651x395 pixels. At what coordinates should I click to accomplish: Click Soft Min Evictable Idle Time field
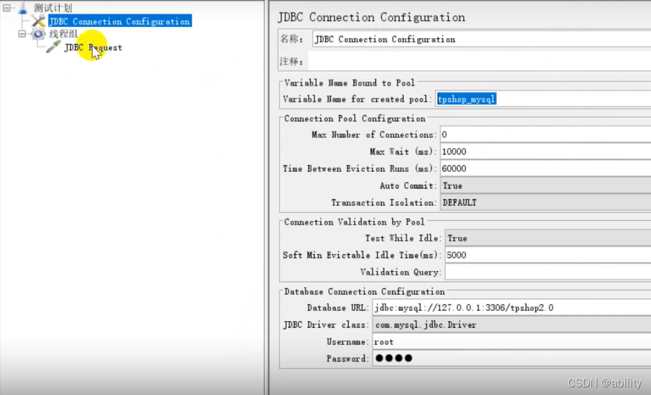(548, 255)
